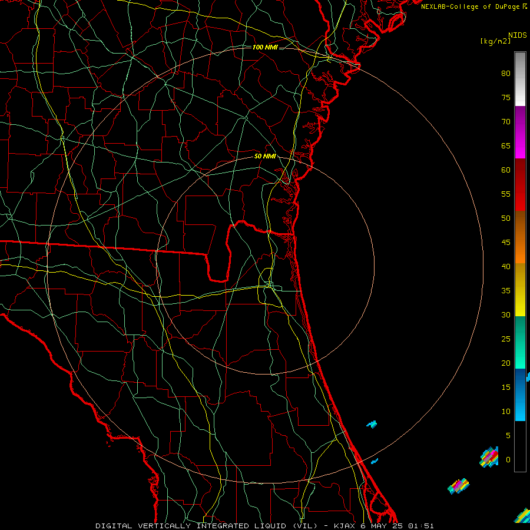Select the 75 value on the VIL scale
The width and height of the screenshot is (530, 530).
506,98
